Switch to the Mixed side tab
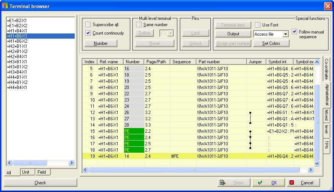The image size is (334, 192). 326,115
